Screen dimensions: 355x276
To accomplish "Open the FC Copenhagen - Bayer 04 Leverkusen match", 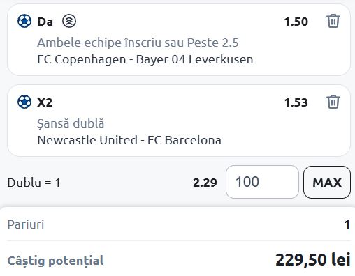I will coord(145,59).
